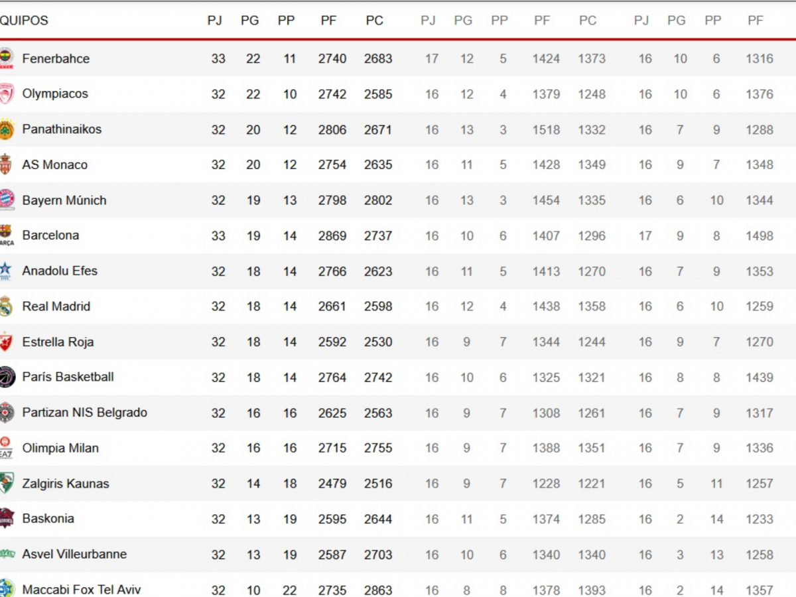Click the Estrella Roja red logo
The image size is (796, 597).
click(x=6, y=342)
